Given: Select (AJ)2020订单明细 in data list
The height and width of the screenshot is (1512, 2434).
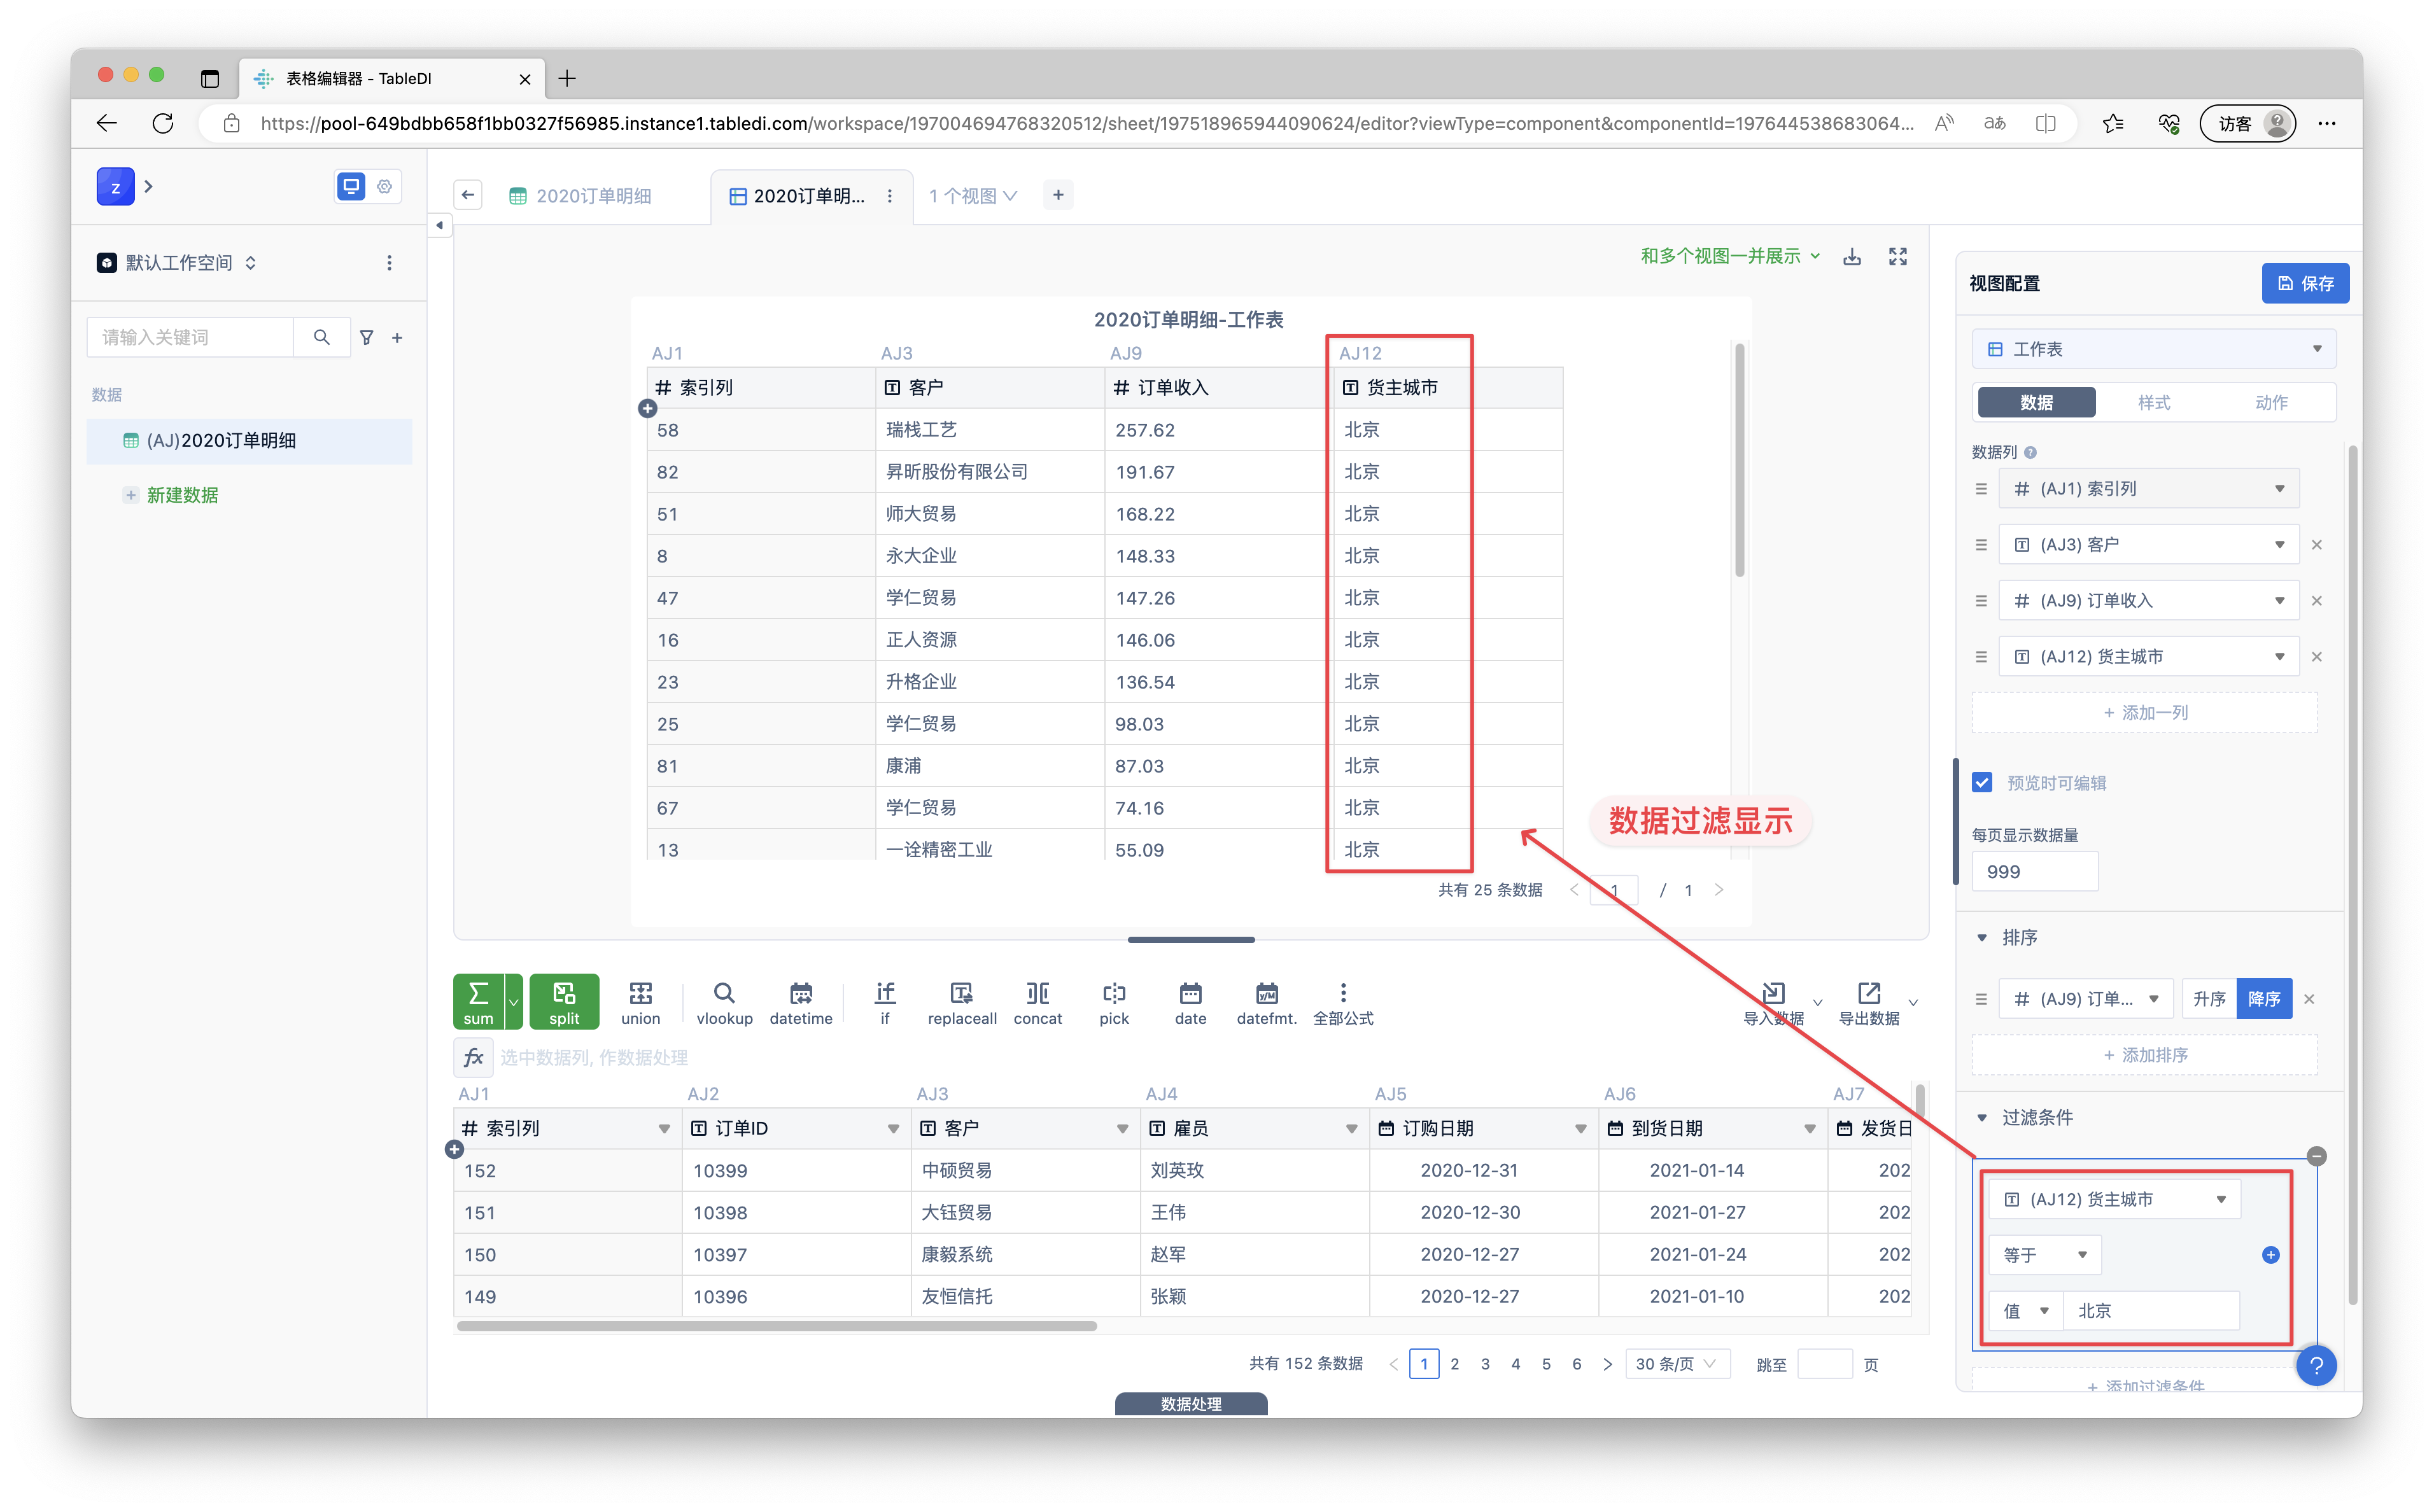Looking at the screenshot, I should pos(249,441).
